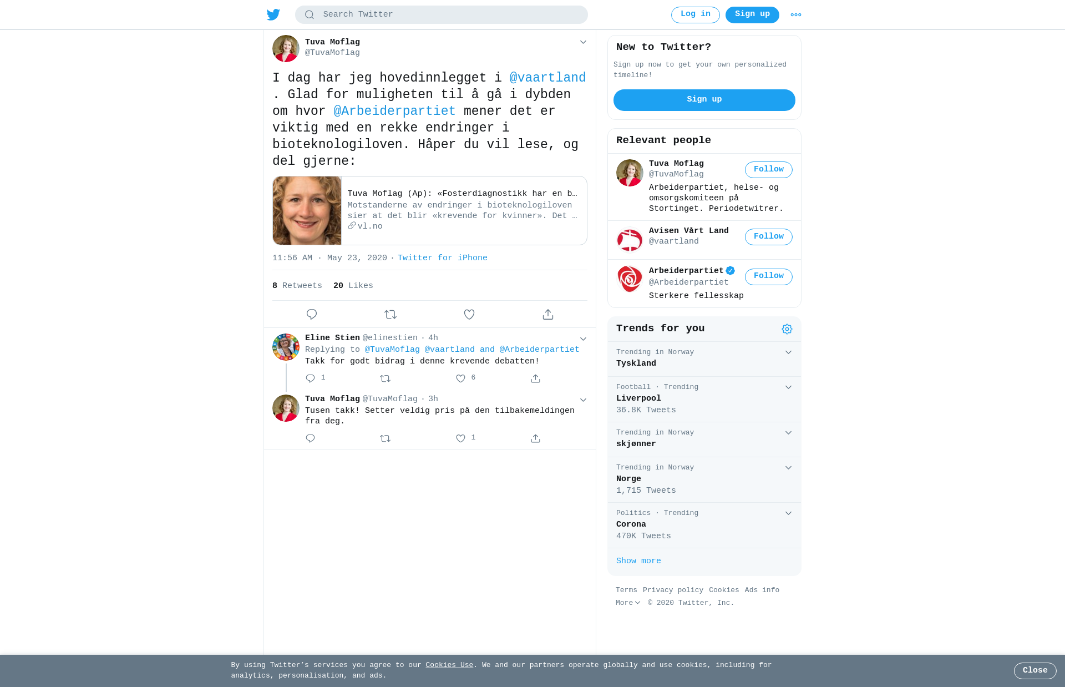Retweet the main tweet by Tuva Moflag
This screenshot has width=1065, height=687.
coord(390,315)
